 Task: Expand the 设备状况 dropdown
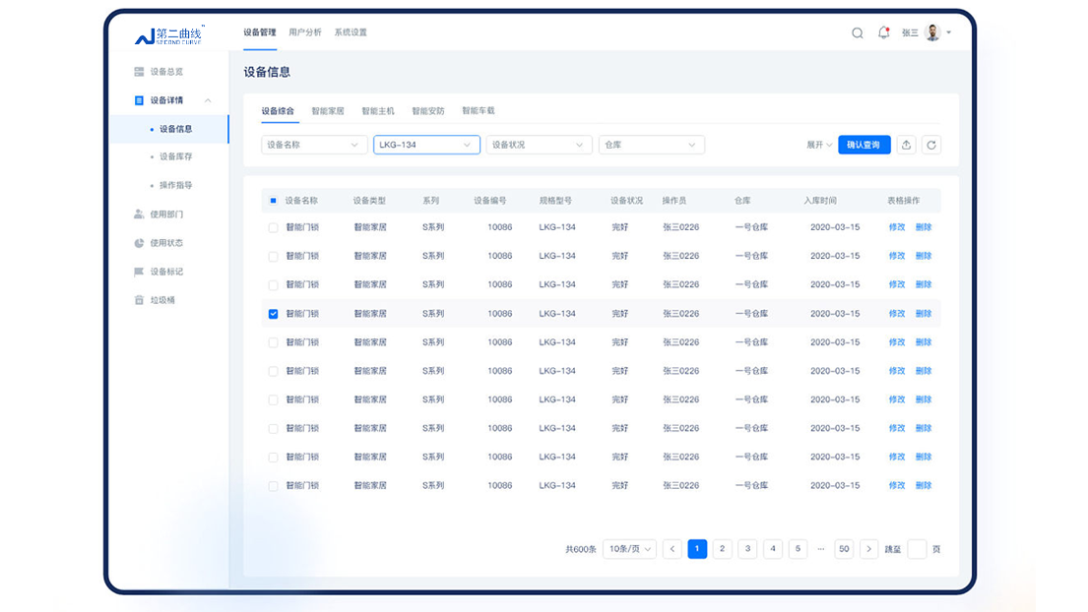(539, 145)
